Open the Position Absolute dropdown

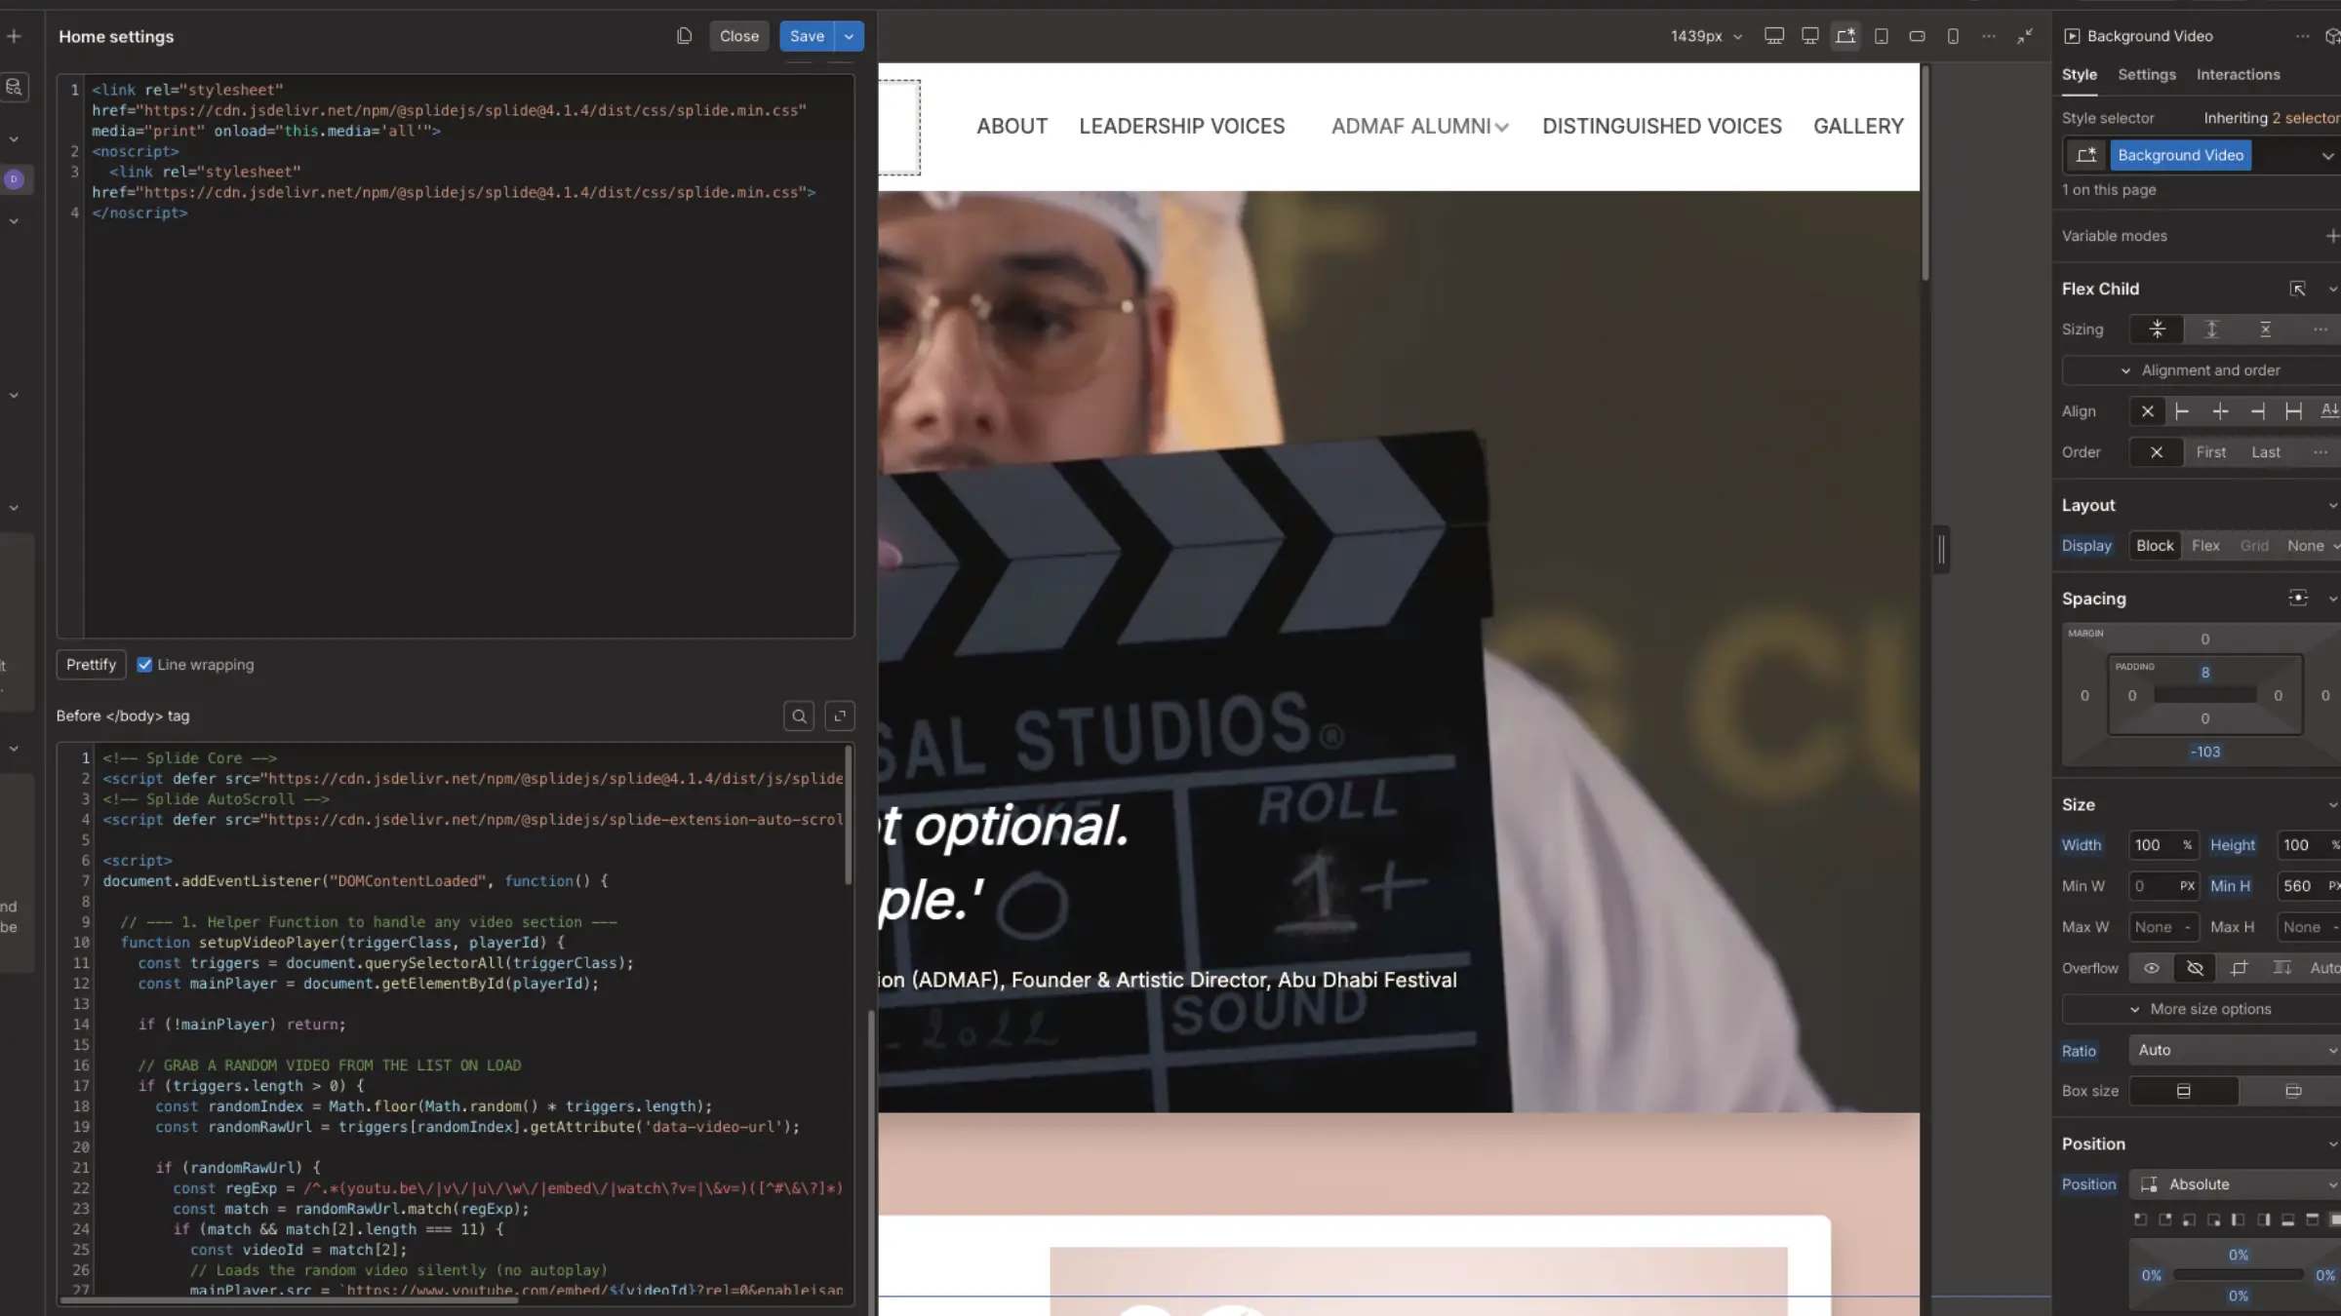[2235, 1184]
